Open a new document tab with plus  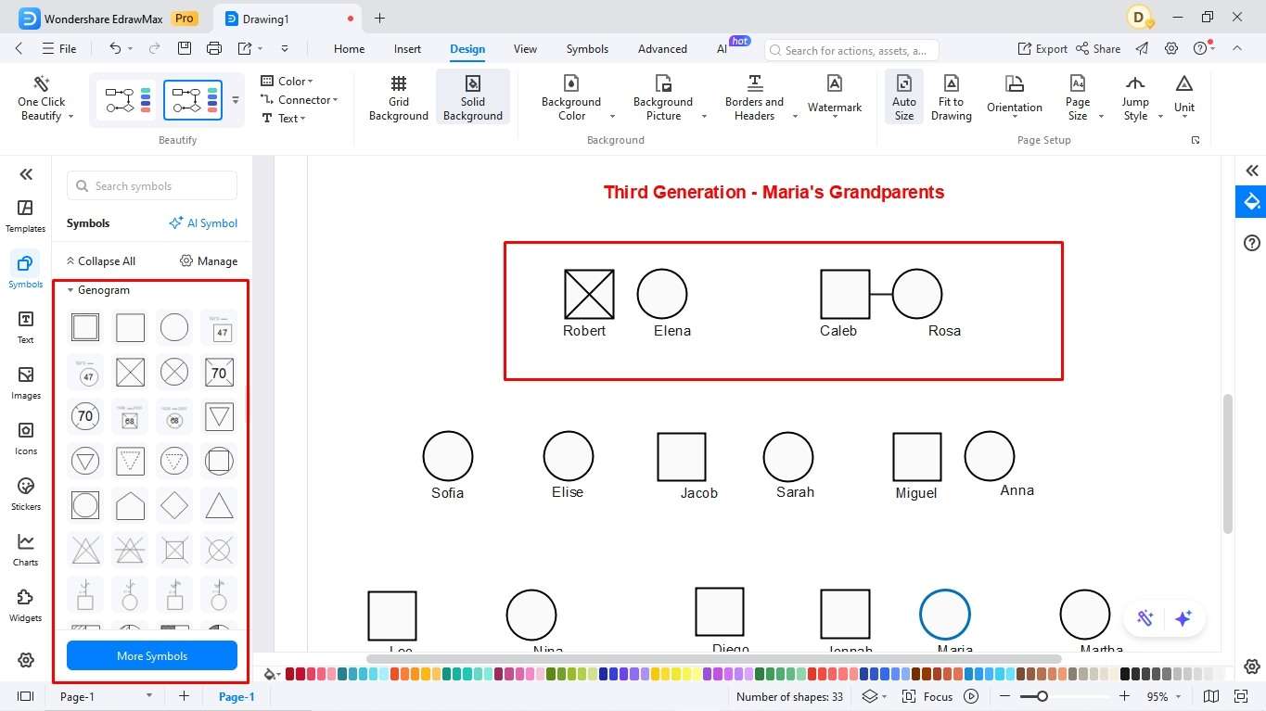(x=379, y=18)
